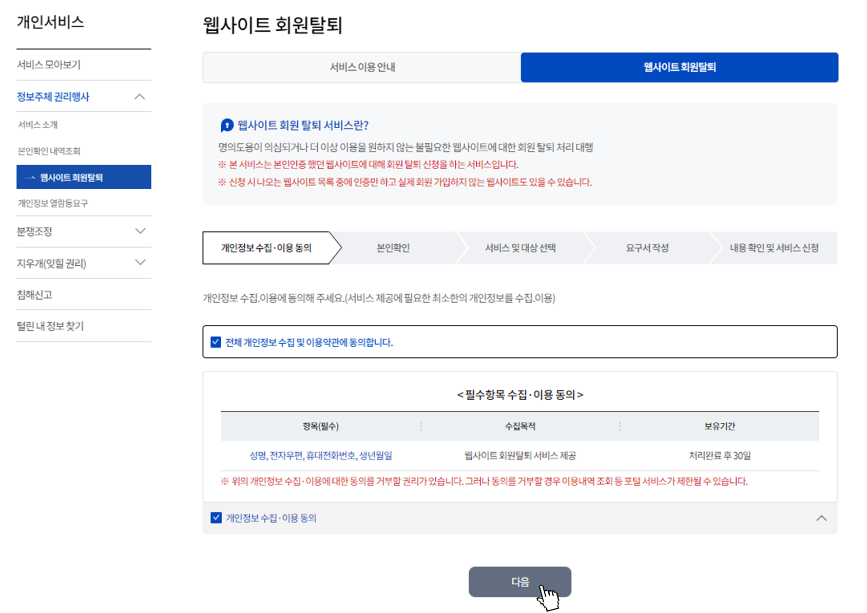Screen dimensions: 867x613
Task: Click 전체 개인정보 수집 및 이용약관에 동의합니다 label
Action: pos(309,342)
